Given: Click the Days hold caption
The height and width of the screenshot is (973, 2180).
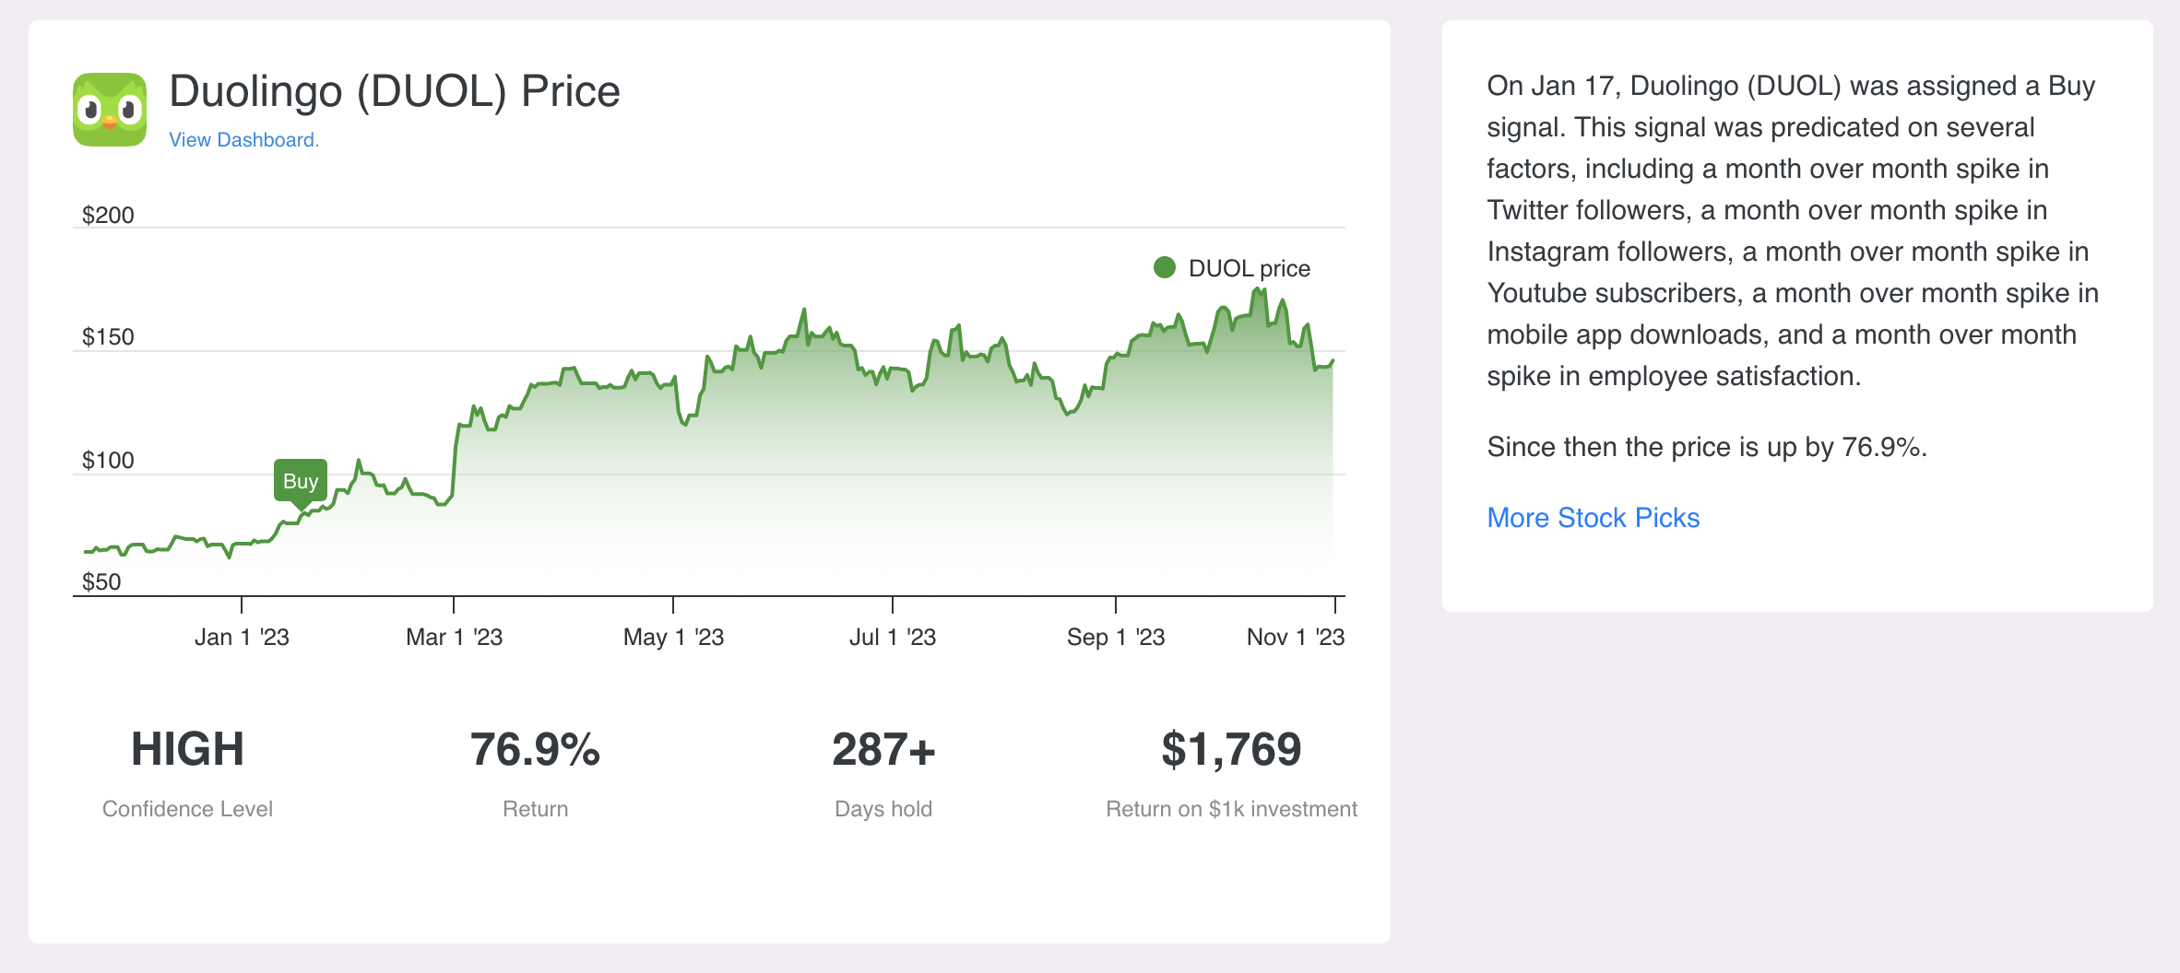Looking at the screenshot, I should coord(883,809).
